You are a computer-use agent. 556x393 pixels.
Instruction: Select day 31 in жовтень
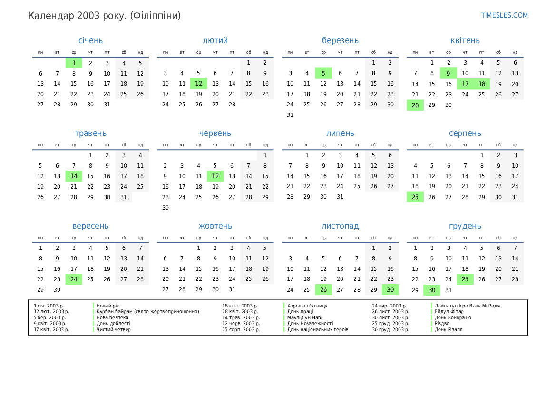[232, 290]
